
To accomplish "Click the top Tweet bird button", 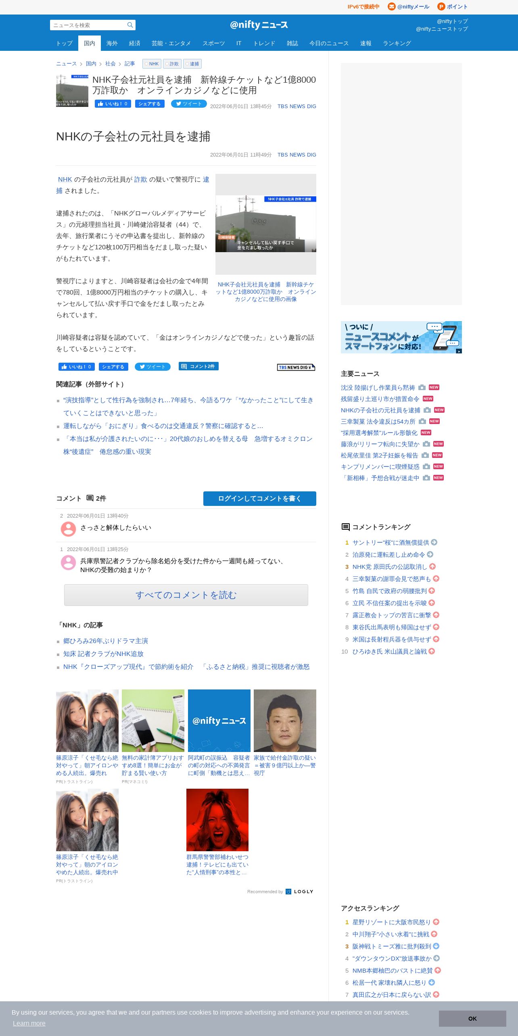I will point(189,104).
